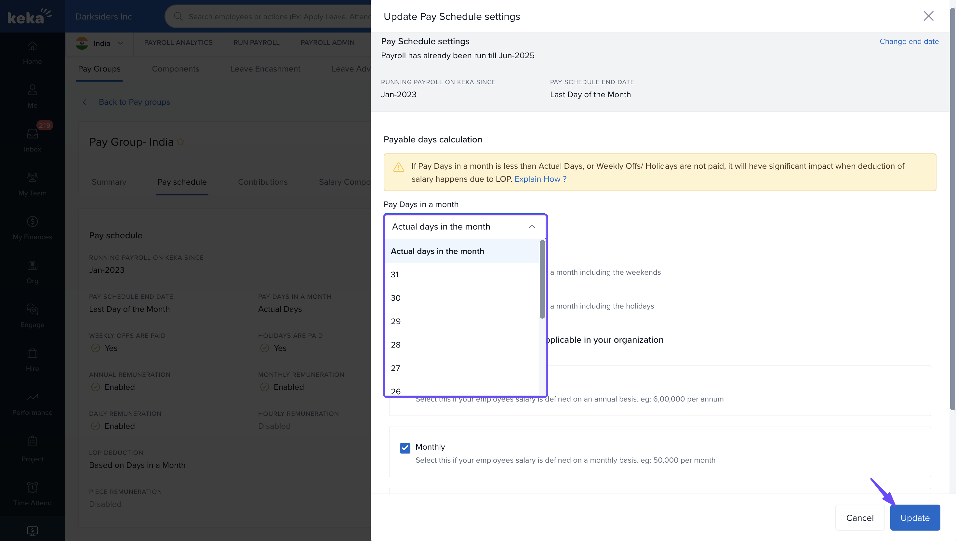Star the Pay Group- India favorite icon
The image size is (956, 541).
tap(180, 141)
